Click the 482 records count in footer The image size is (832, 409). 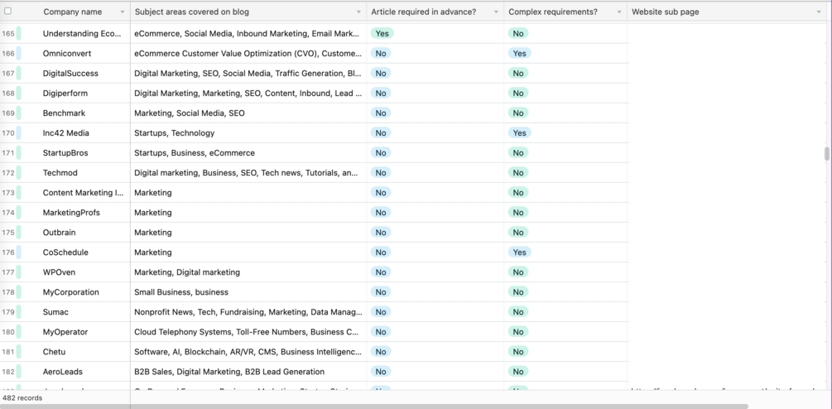(x=22, y=398)
